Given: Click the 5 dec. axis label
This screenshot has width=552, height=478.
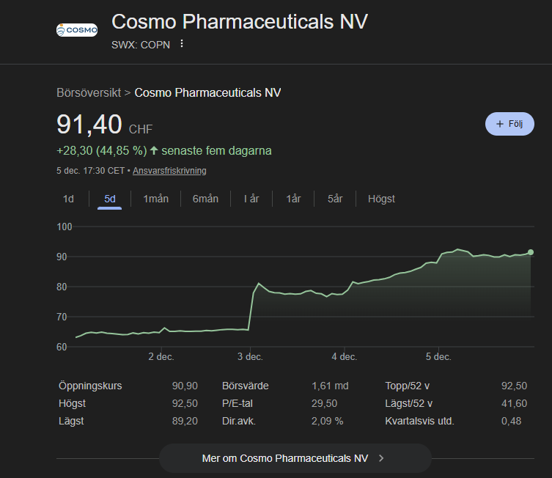Looking at the screenshot, I should point(438,357).
